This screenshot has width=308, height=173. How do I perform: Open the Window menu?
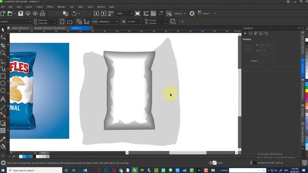(x=101, y=7)
